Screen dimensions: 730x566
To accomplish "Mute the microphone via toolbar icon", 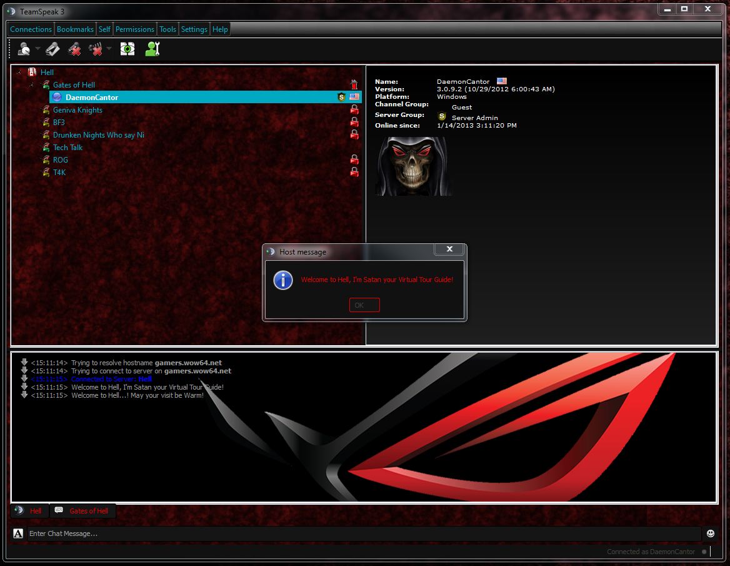I will pyautogui.click(x=74, y=49).
